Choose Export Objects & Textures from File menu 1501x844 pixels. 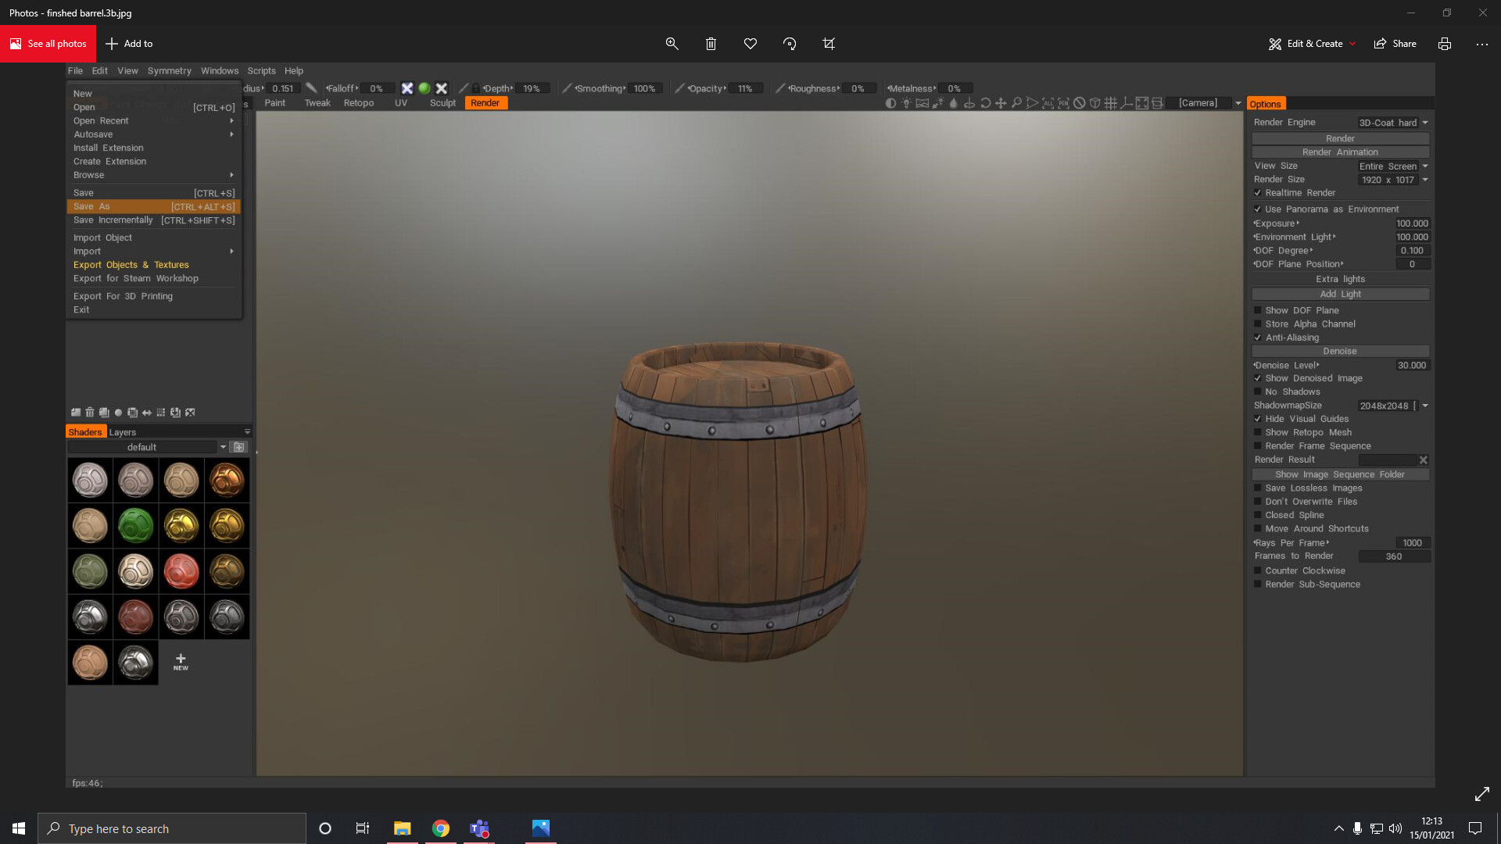[x=131, y=265]
